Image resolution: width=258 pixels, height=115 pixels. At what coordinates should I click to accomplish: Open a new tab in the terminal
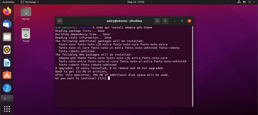pos(59,21)
